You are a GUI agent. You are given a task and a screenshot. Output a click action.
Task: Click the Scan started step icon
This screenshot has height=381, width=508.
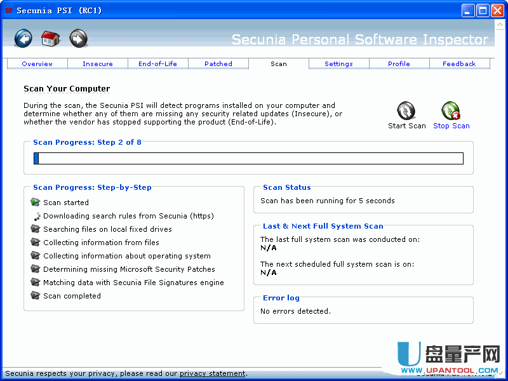click(x=36, y=203)
